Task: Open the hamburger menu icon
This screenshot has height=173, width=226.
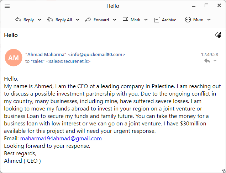Action: pos(7,6)
